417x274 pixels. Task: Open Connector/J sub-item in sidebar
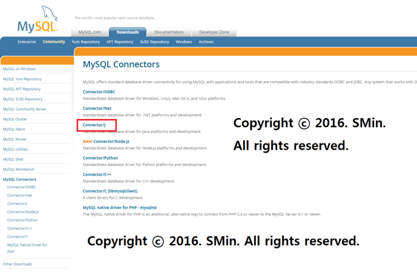click(x=17, y=204)
